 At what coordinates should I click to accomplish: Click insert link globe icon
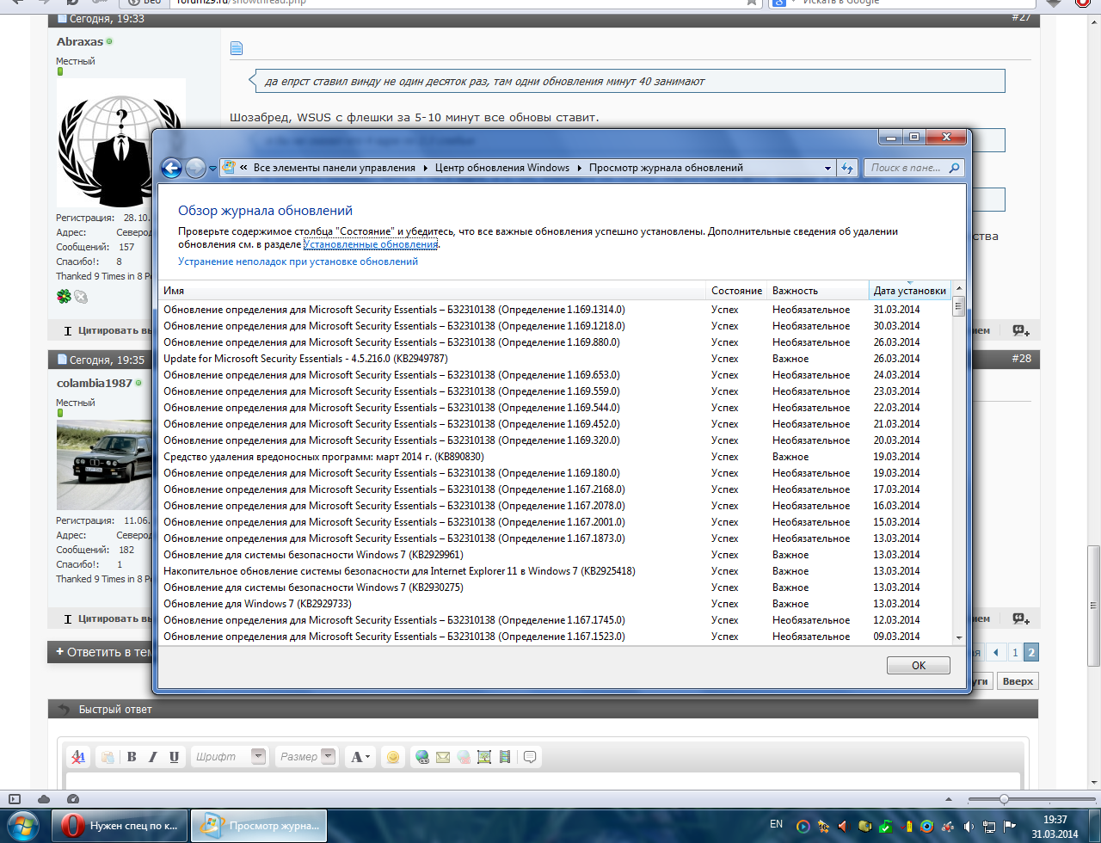coord(422,757)
